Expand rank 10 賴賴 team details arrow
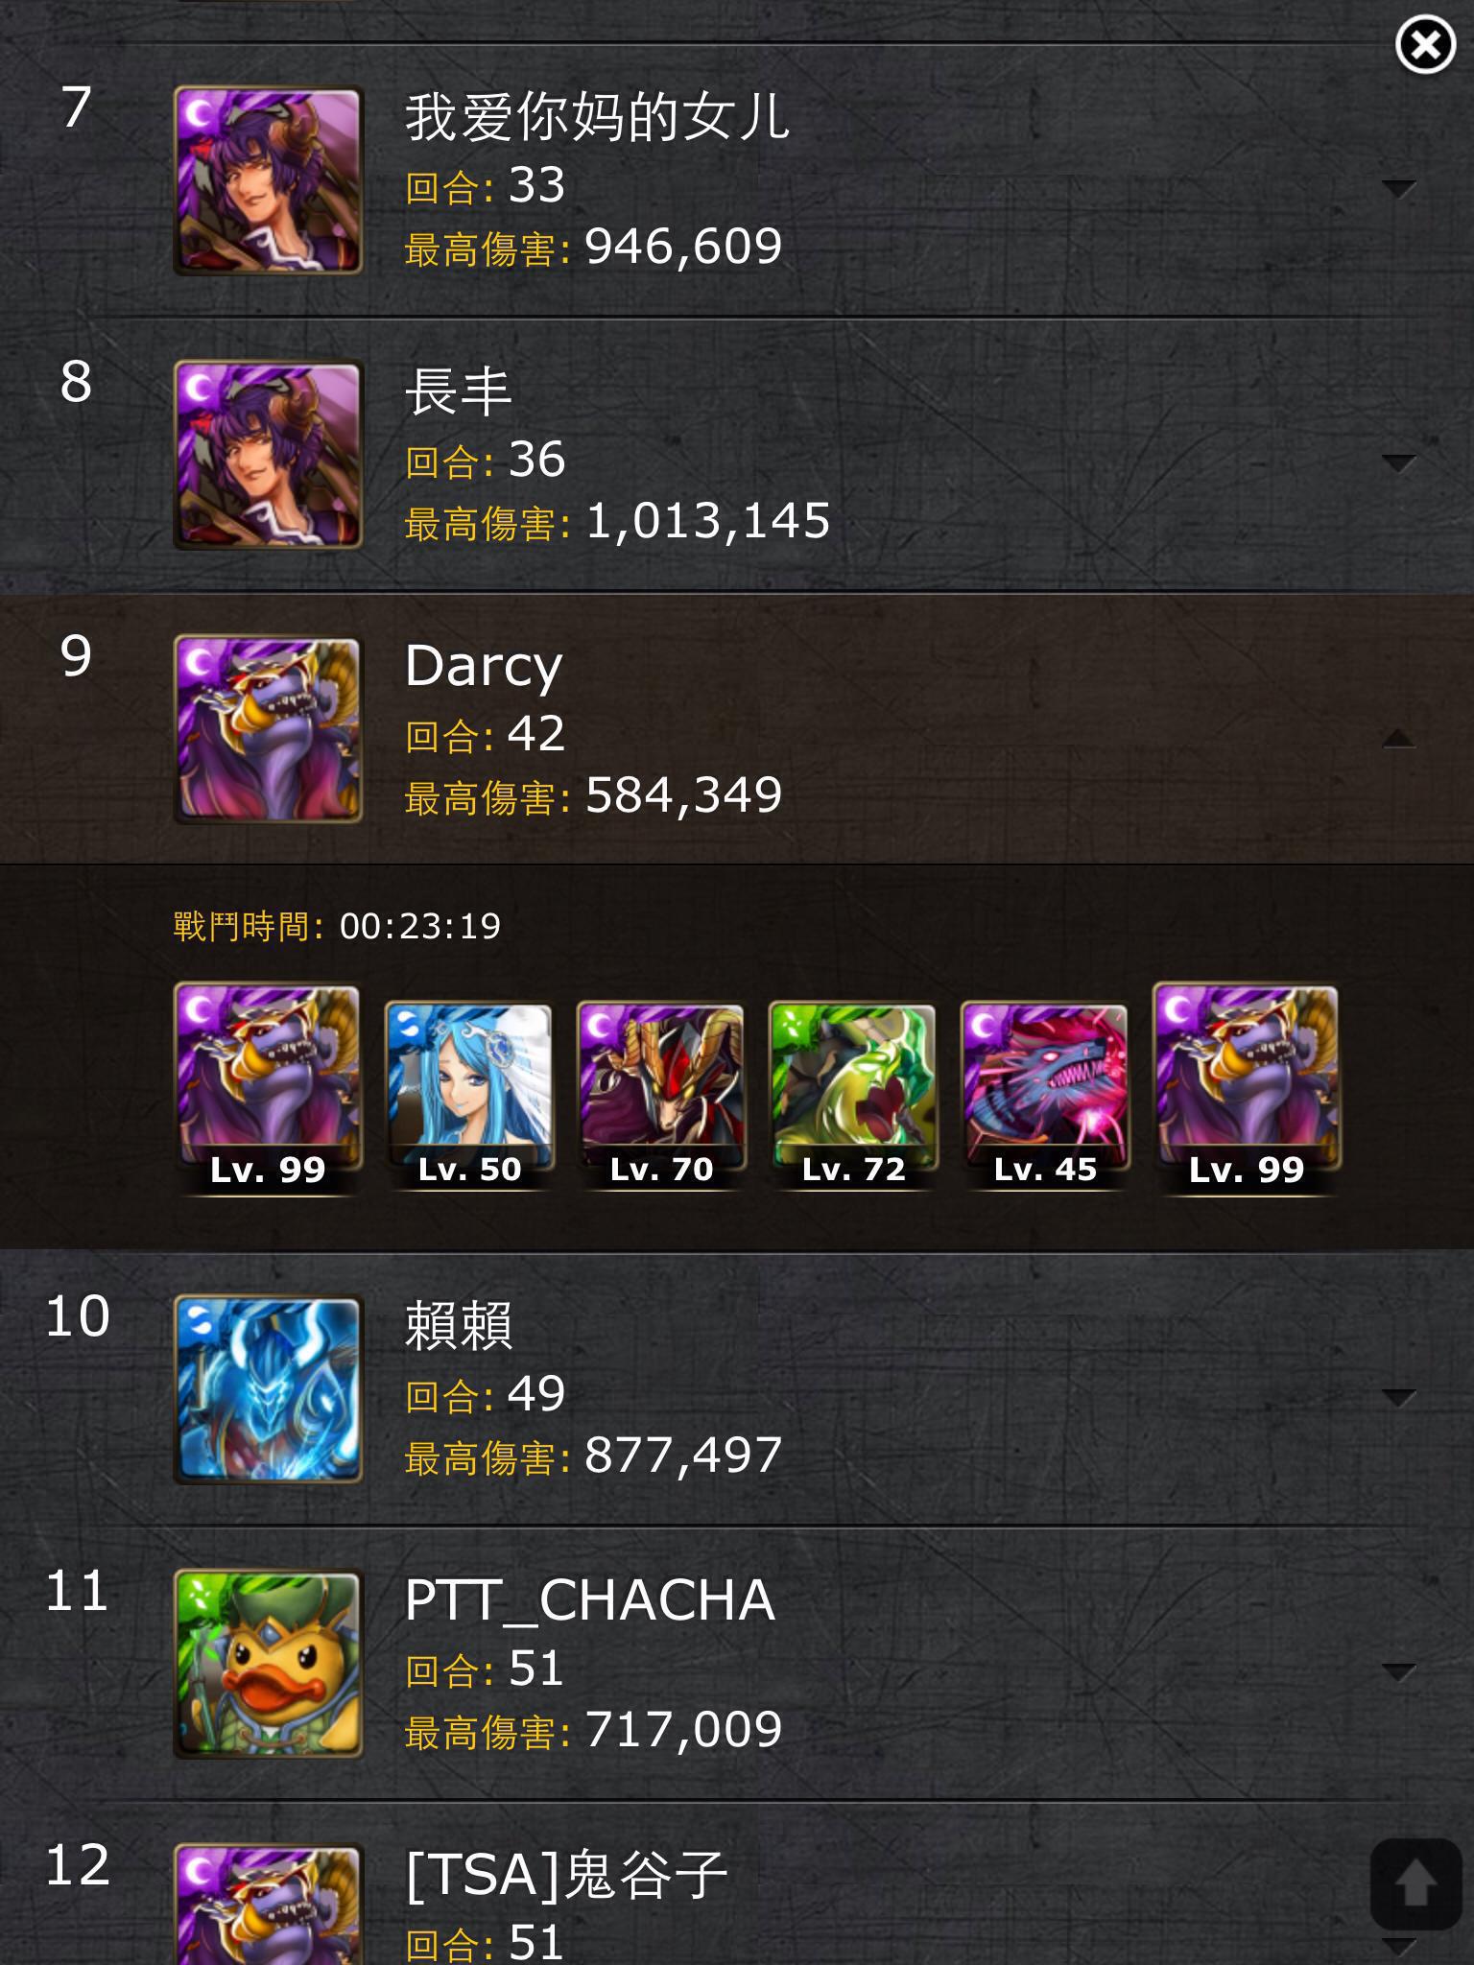1474x1965 pixels. pyautogui.click(x=1398, y=1397)
